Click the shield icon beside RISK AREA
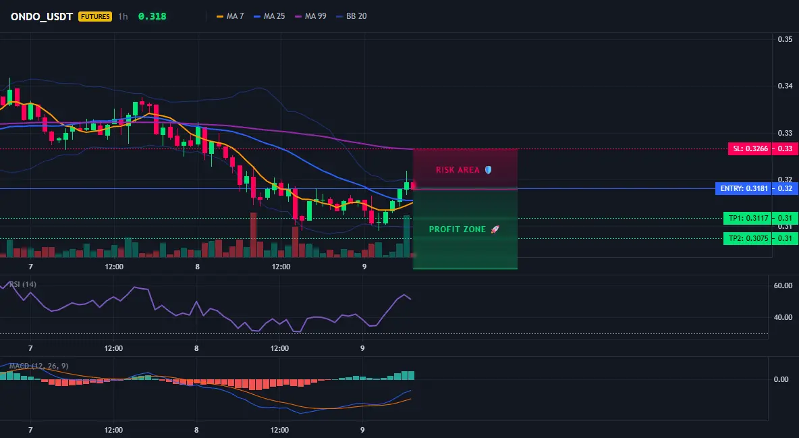 488,170
